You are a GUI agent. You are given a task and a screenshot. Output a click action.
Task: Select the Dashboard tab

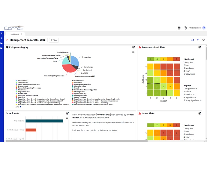pos(14,34)
